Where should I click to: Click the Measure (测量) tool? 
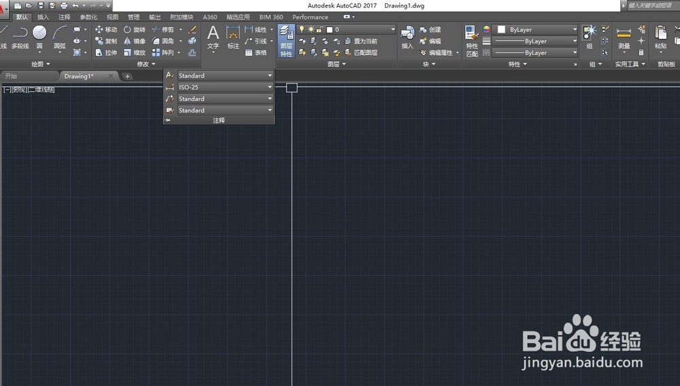click(x=624, y=37)
